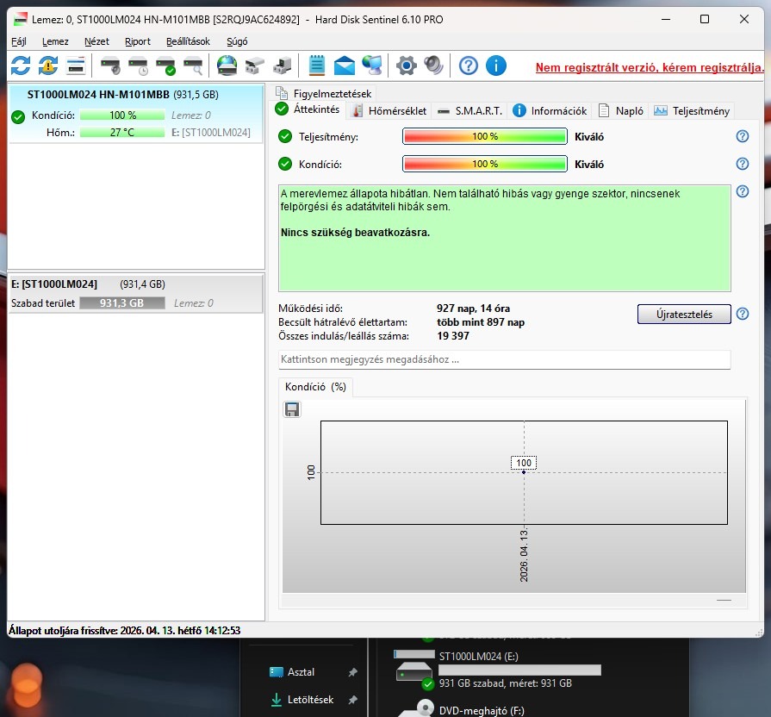
Task: Click the help icon beside the green status text
Action: [x=743, y=191]
